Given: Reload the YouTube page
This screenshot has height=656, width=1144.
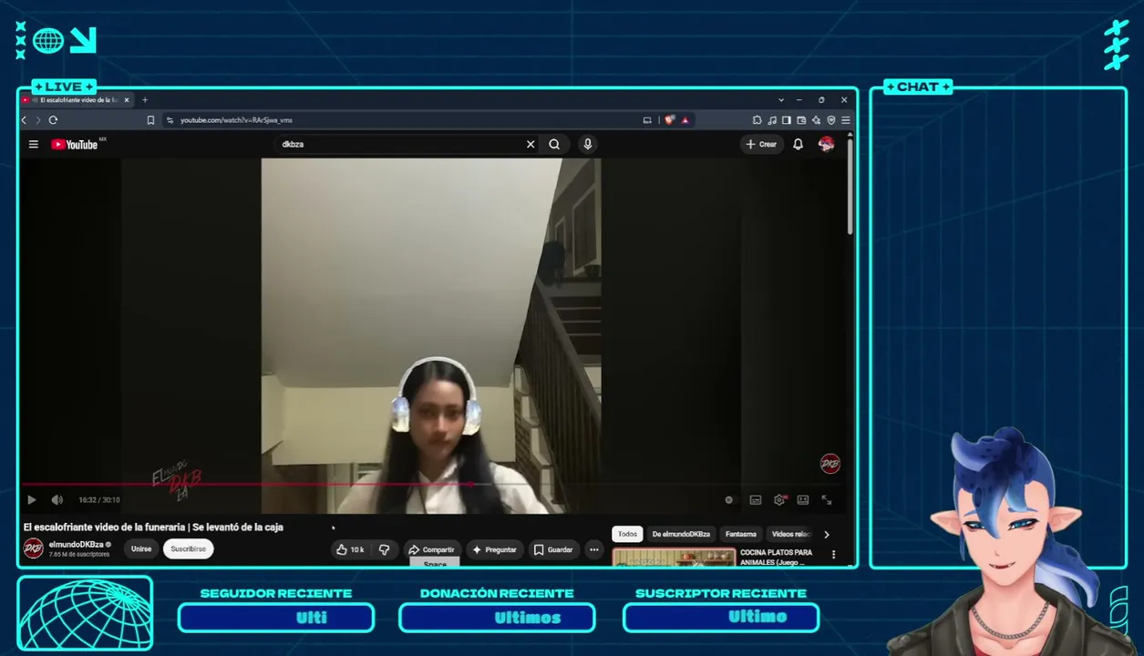Looking at the screenshot, I should coord(53,119).
